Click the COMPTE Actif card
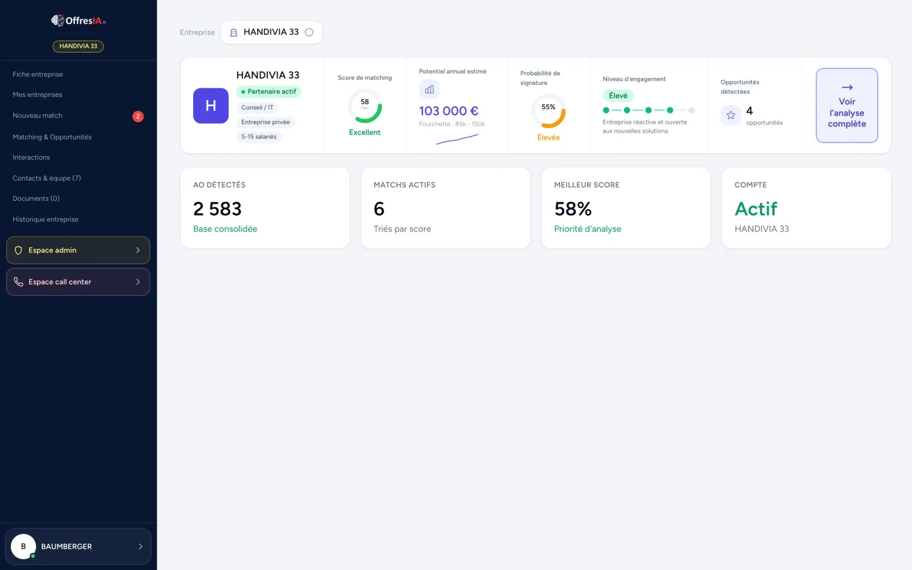This screenshot has height=570, width=912. point(807,207)
